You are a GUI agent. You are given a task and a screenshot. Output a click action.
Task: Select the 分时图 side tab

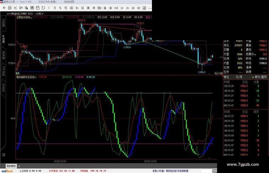tap(4, 23)
